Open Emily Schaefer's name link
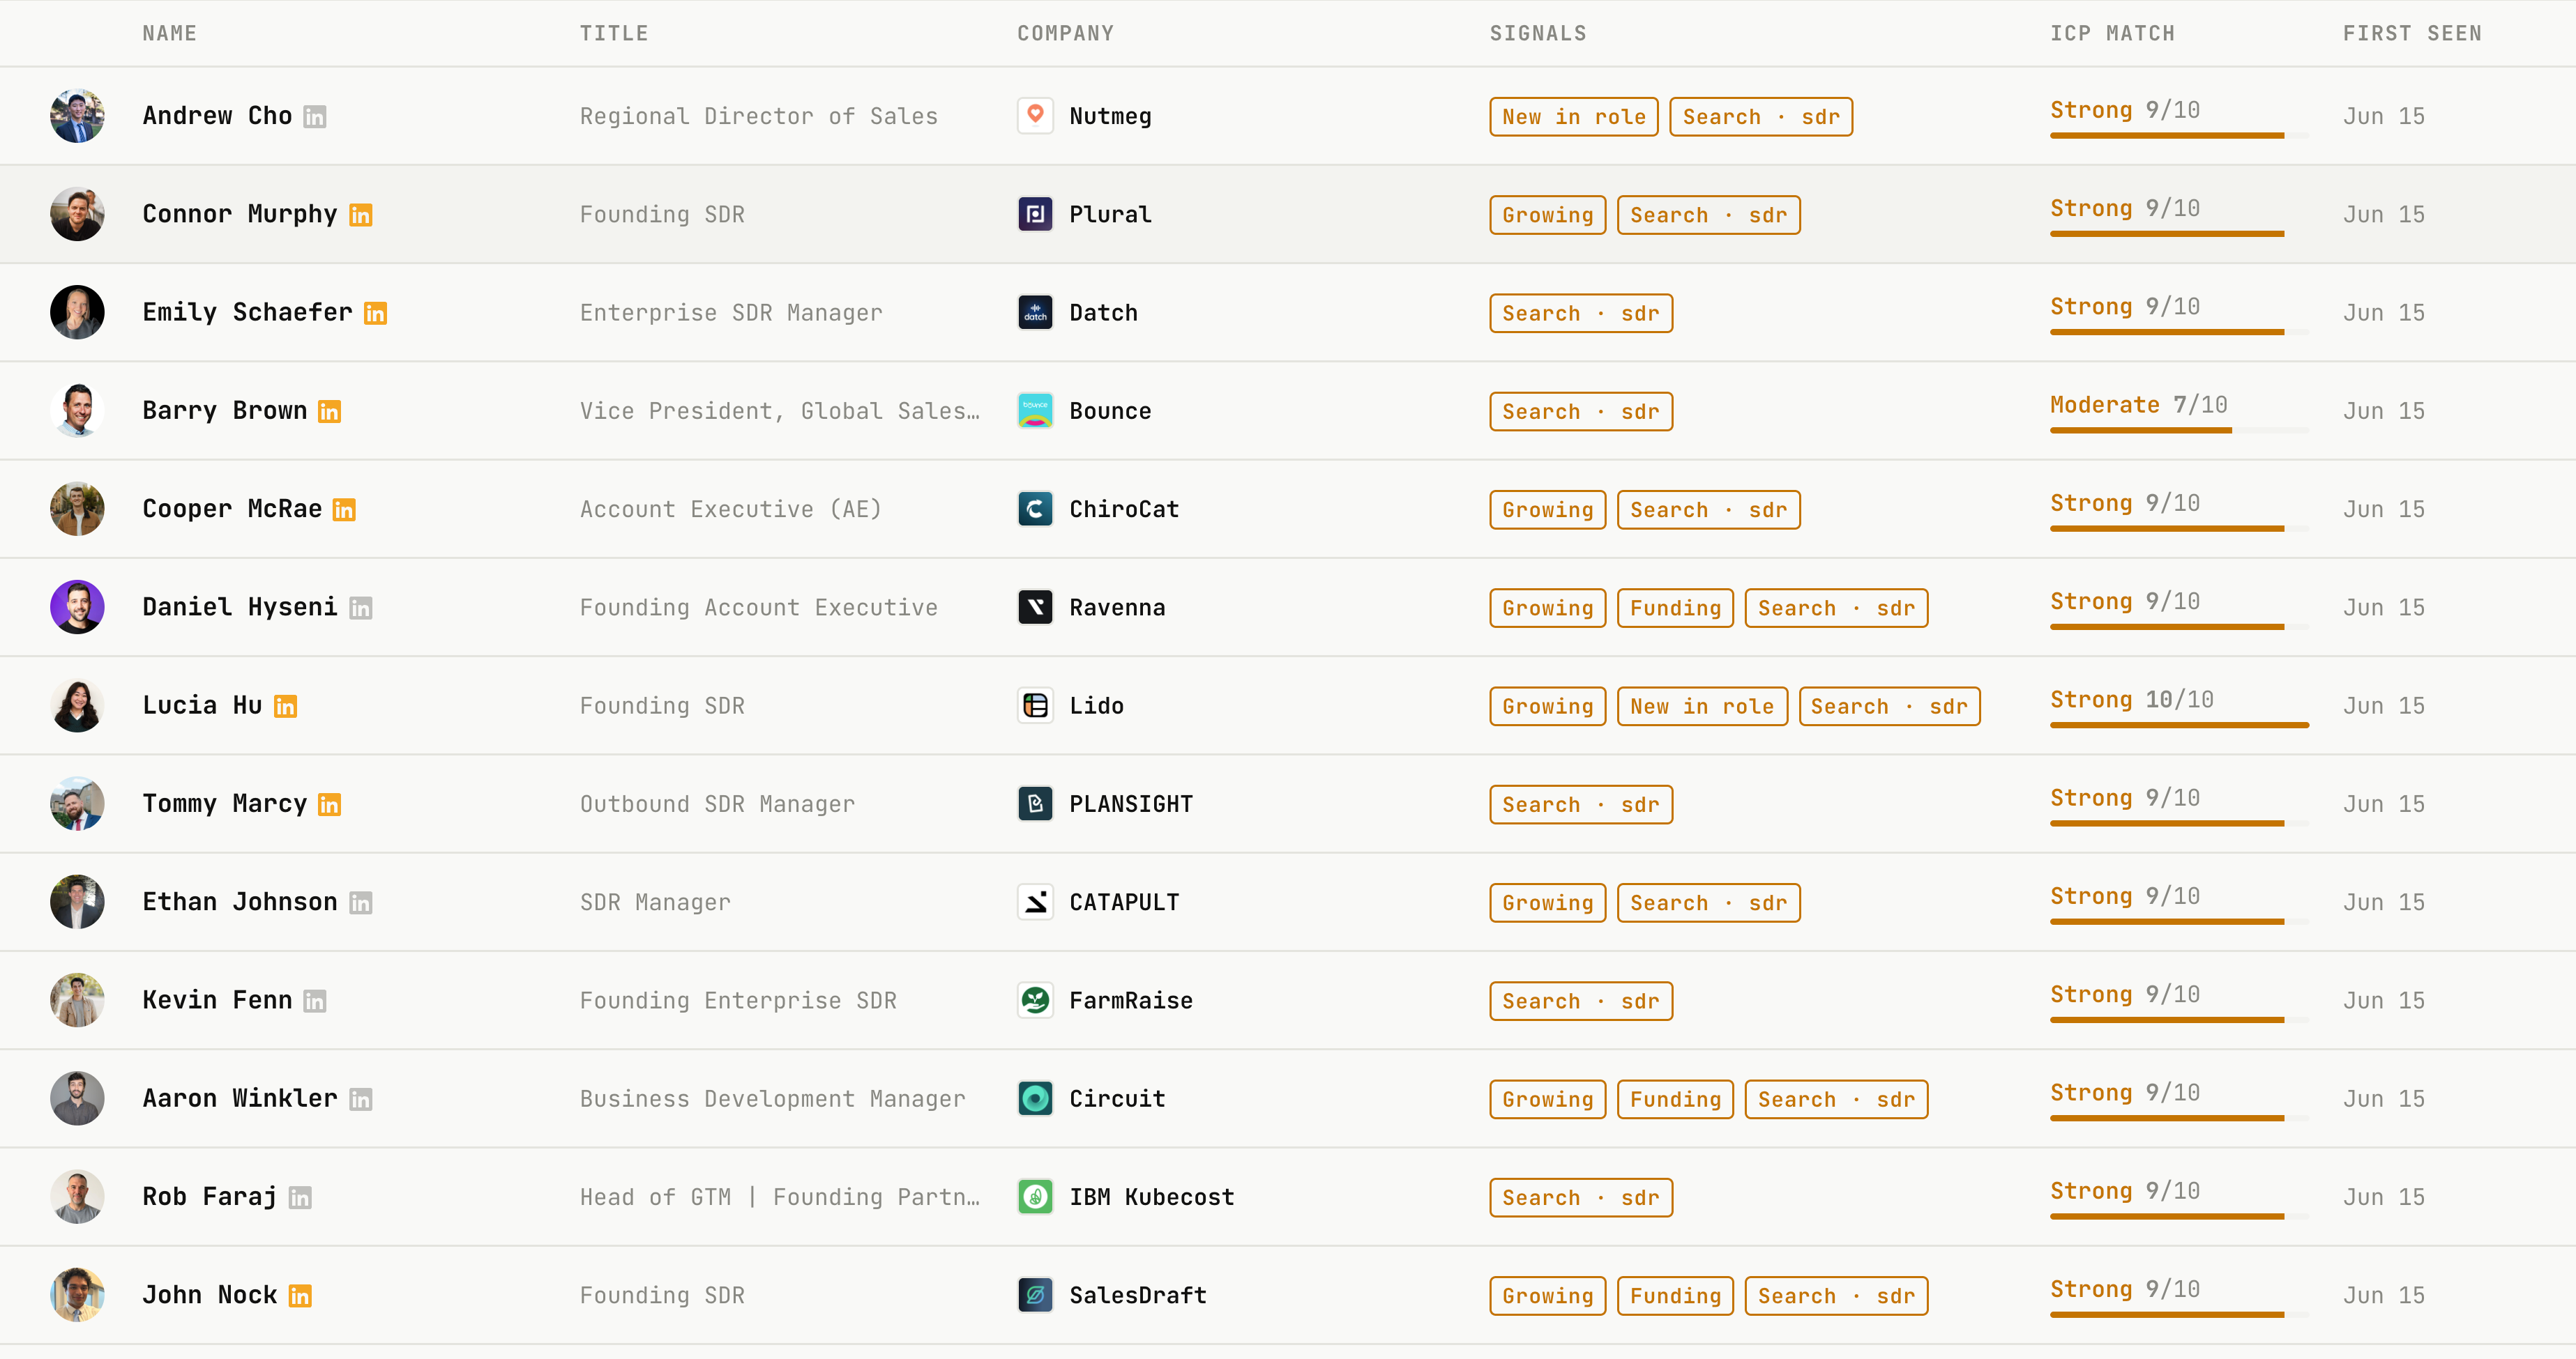Screen dimensions: 2576x1359 coord(247,312)
